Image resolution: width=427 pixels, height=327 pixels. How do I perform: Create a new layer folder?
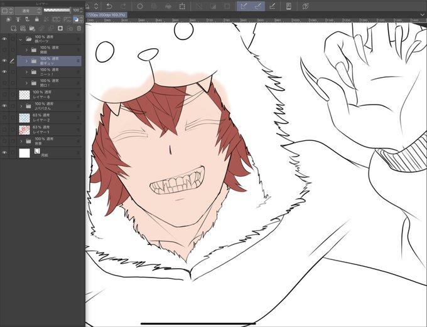pos(32,28)
